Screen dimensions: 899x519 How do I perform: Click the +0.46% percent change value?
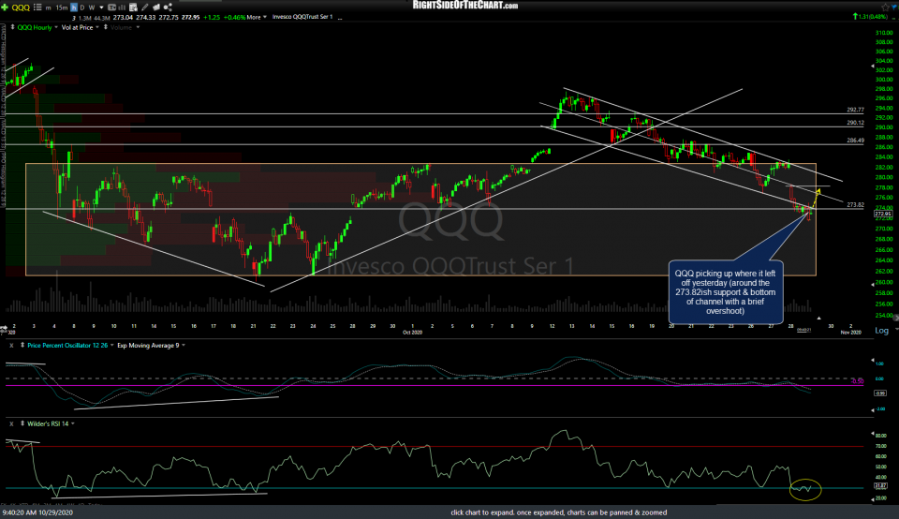pos(233,17)
